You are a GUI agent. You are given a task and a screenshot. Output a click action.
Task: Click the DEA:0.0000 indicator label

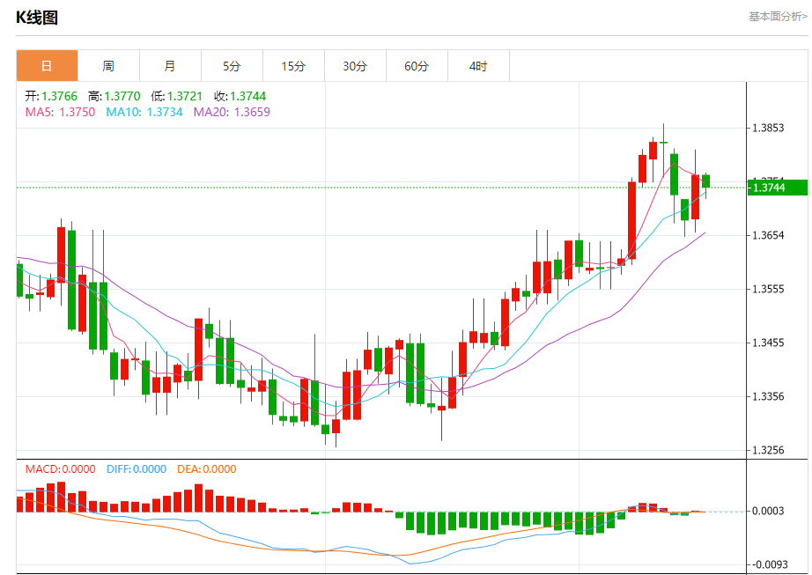click(207, 469)
